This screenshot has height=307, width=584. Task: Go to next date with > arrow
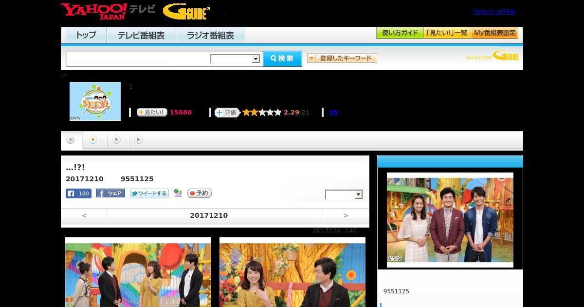tap(346, 215)
